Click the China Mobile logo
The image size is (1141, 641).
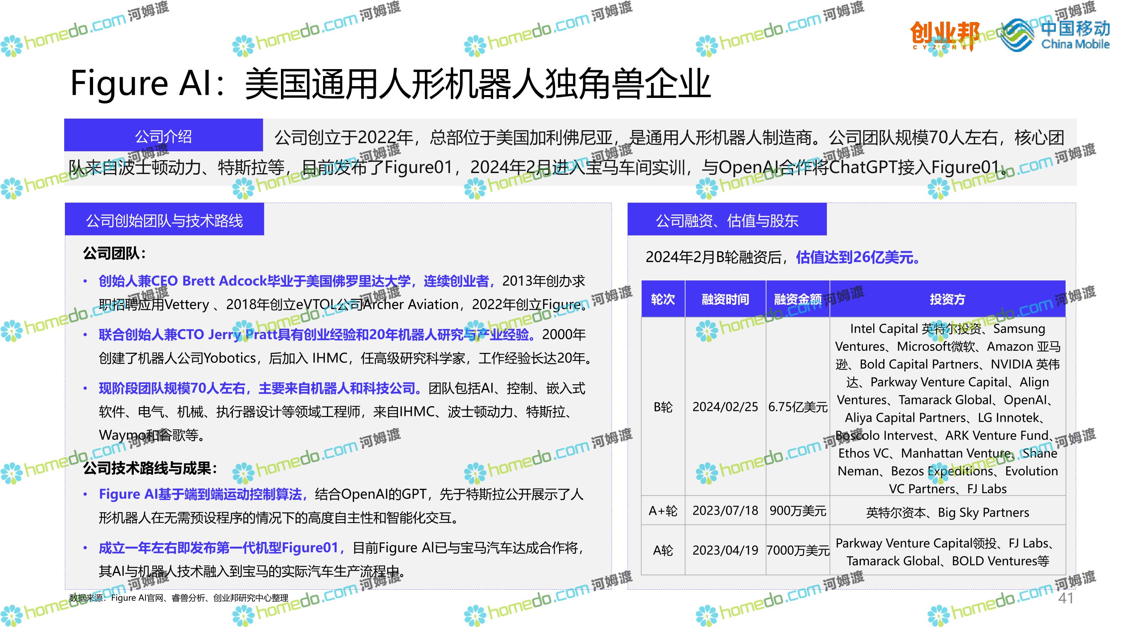pyautogui.click(x=1055, y=35)
